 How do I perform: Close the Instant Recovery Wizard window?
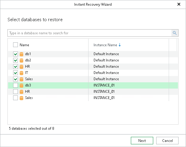point(179,4)
